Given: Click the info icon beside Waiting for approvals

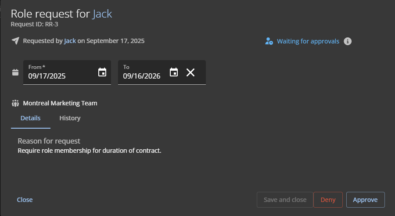Looking at the screenshot, I should pos(348,41).
